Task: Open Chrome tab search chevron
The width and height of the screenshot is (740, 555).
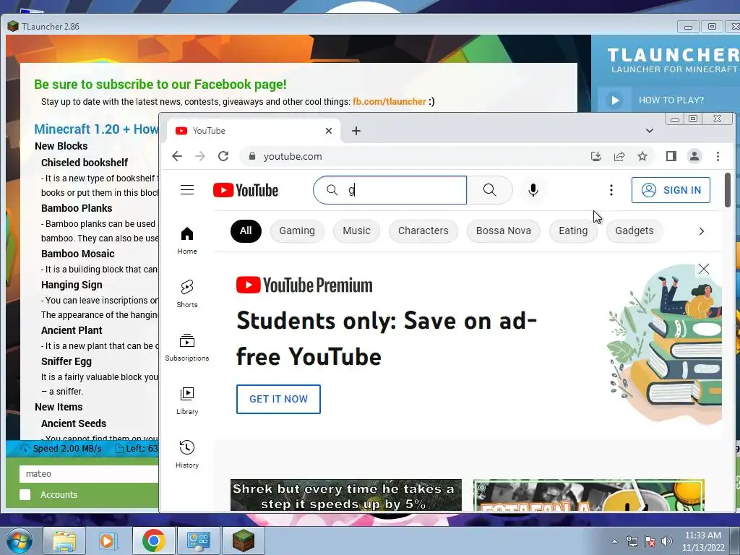Action: [x=650, y=131]
